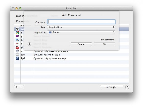
Task: Click the Finder icon in the Application popup
Action: point(50,32)
